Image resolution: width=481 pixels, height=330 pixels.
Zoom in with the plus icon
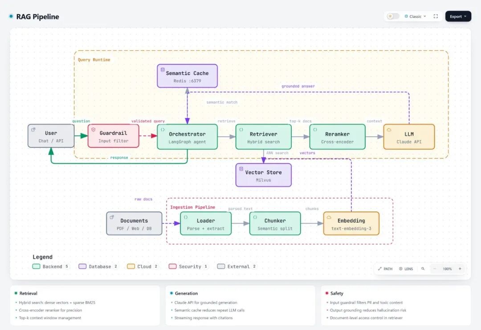pos(460,269)
